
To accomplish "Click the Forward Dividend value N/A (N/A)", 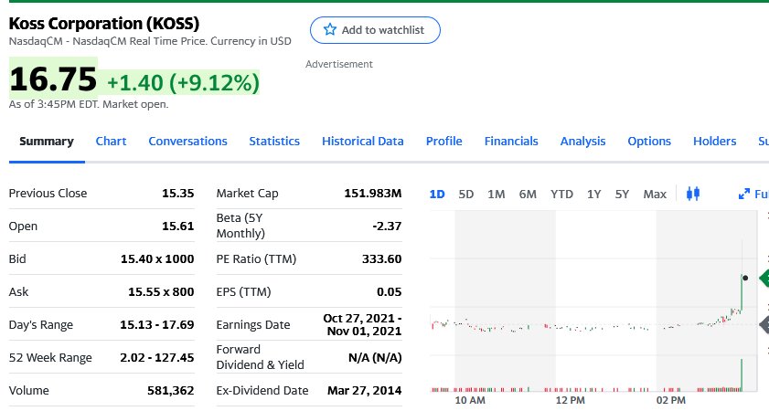I will 375,358.
